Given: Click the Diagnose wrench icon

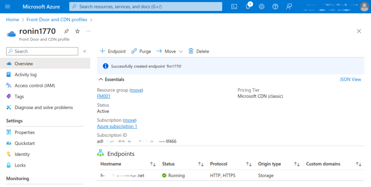Looking at the screenshot, I should 9,107.
